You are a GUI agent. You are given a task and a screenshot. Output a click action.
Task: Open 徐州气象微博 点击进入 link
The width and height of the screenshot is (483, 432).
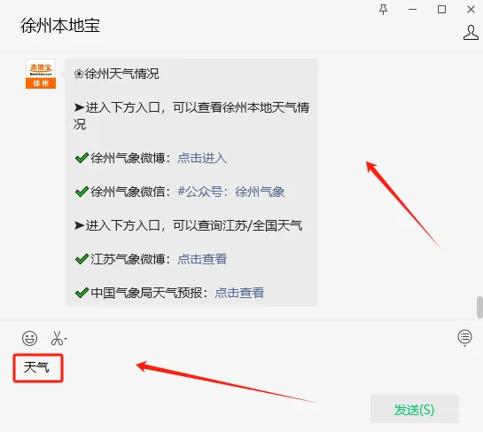(x=202, y=158)
